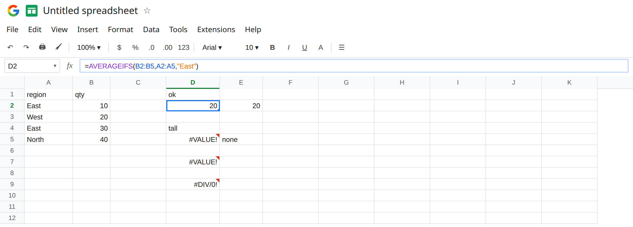Open the Format menu
This screenshot has height=227, width=633.
120,29
